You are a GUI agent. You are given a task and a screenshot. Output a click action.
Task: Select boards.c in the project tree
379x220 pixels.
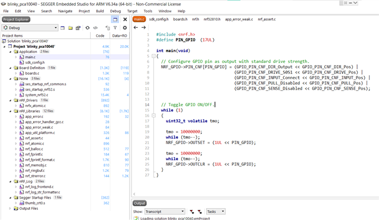(32, 74)
